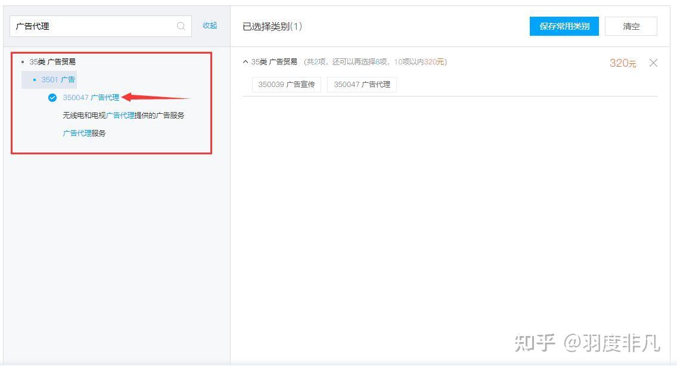The width and height of the screenshot is (677, 370).
Task: Uncheck the 350047 广告代理 checkmark
Action: 52,98
